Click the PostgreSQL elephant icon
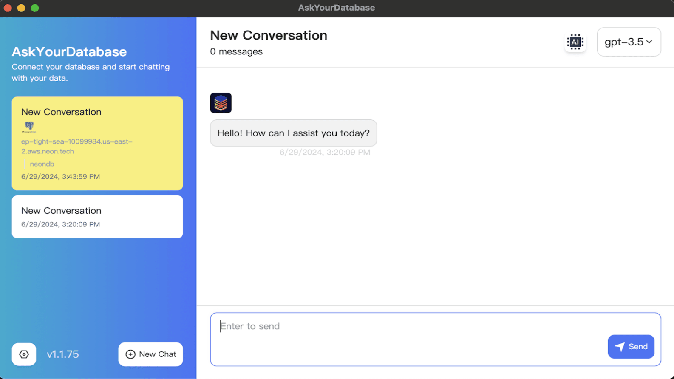 pos(29,126)
